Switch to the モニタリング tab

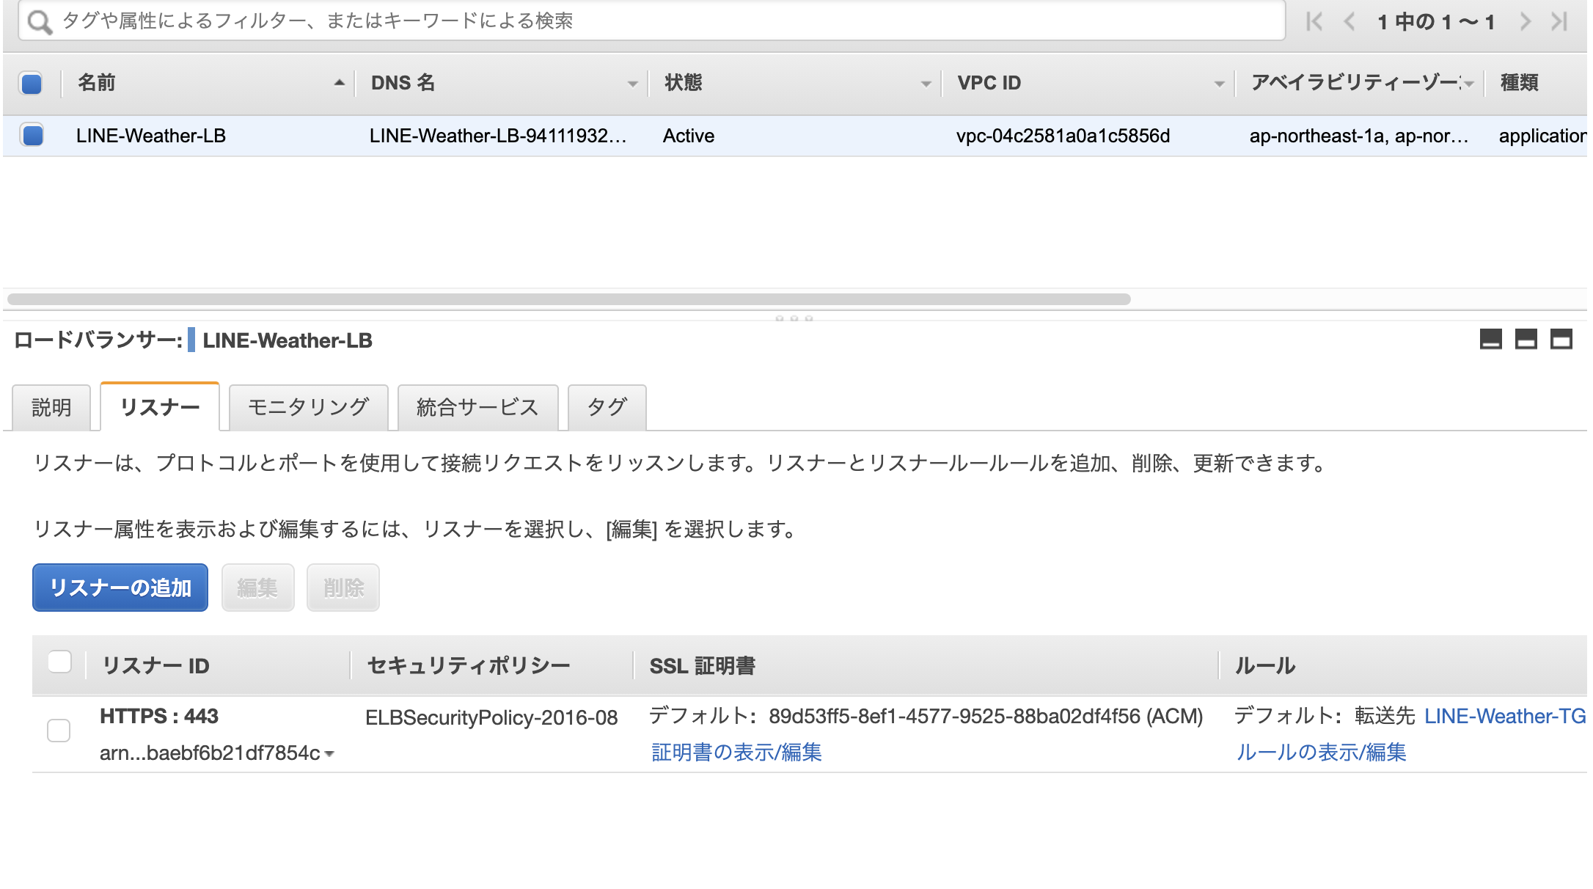(x=307, y=407)
